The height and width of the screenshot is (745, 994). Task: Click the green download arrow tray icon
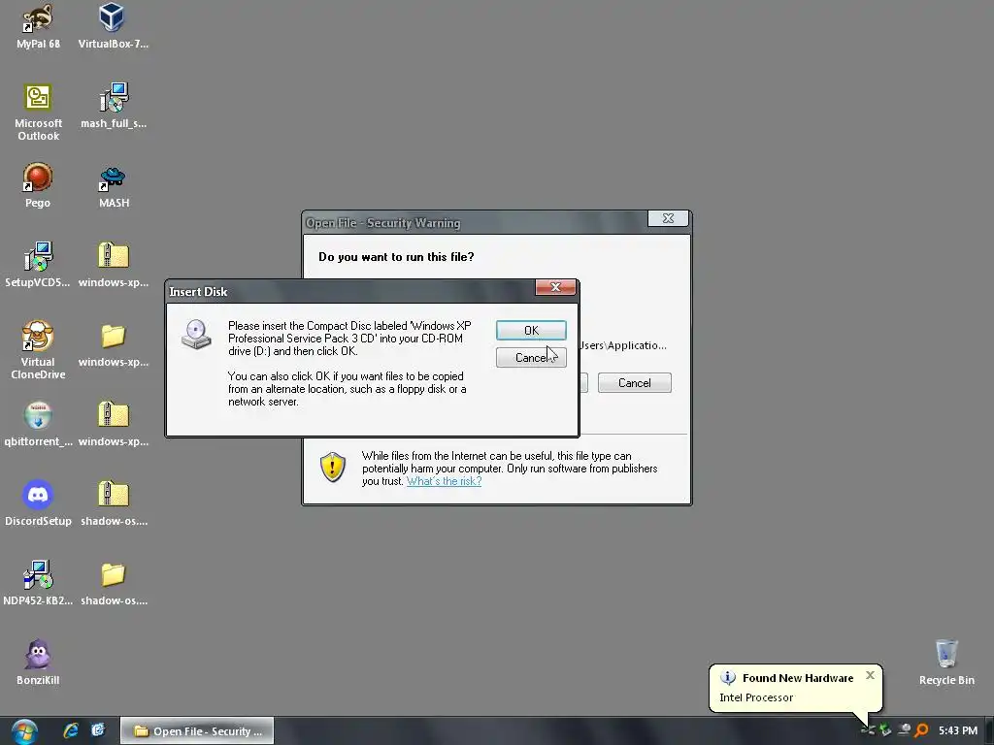[x=885, y=730]
